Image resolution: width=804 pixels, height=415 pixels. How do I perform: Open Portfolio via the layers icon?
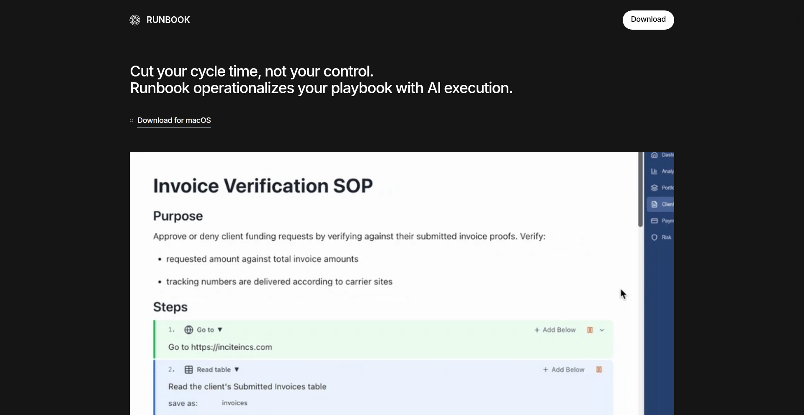pos(655,188)
